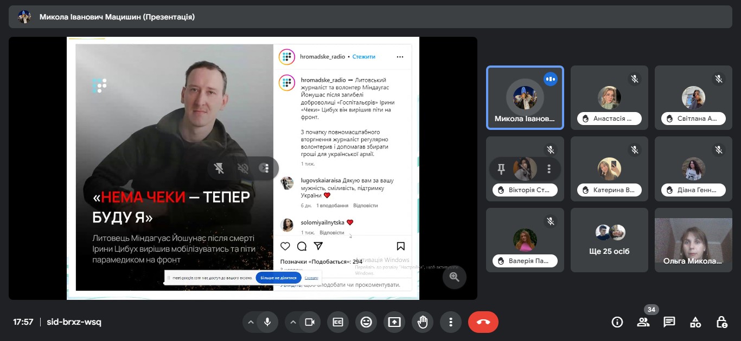Expand audio settings arrow beside microphone

coord(251,322)
